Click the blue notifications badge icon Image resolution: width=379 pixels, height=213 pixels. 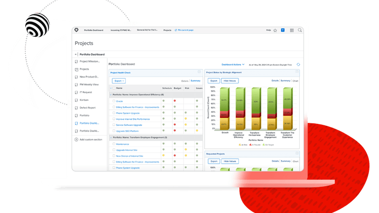tap(283, 30)
